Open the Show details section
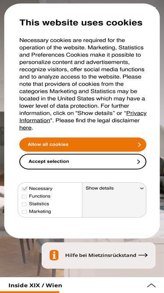The image size is (164, 293). tap(114, 188)
